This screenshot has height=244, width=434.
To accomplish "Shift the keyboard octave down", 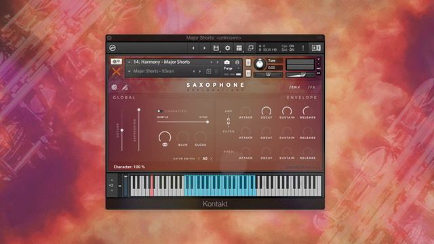I will tap(112, 190).
